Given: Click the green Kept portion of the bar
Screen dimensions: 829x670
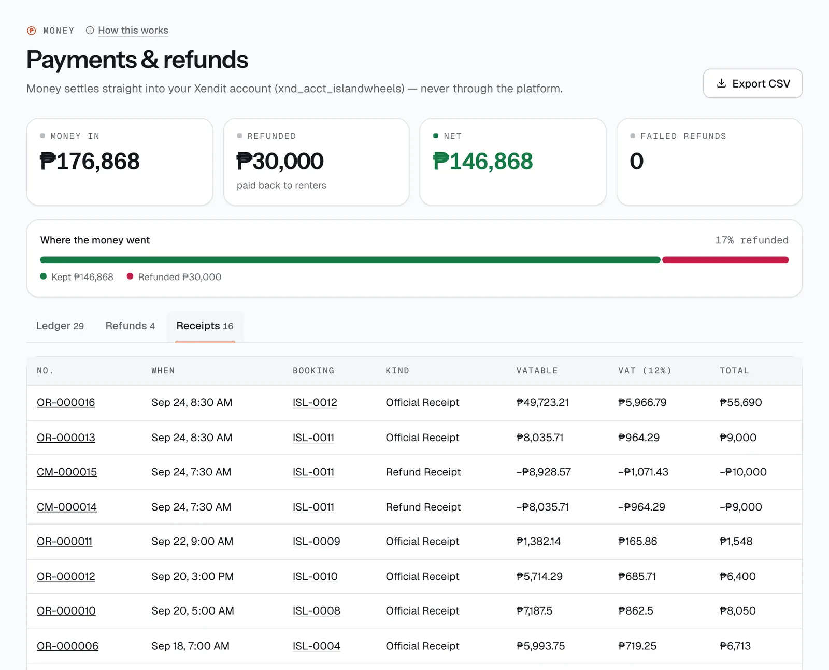Looking at the screenshot, I should 350,260.
